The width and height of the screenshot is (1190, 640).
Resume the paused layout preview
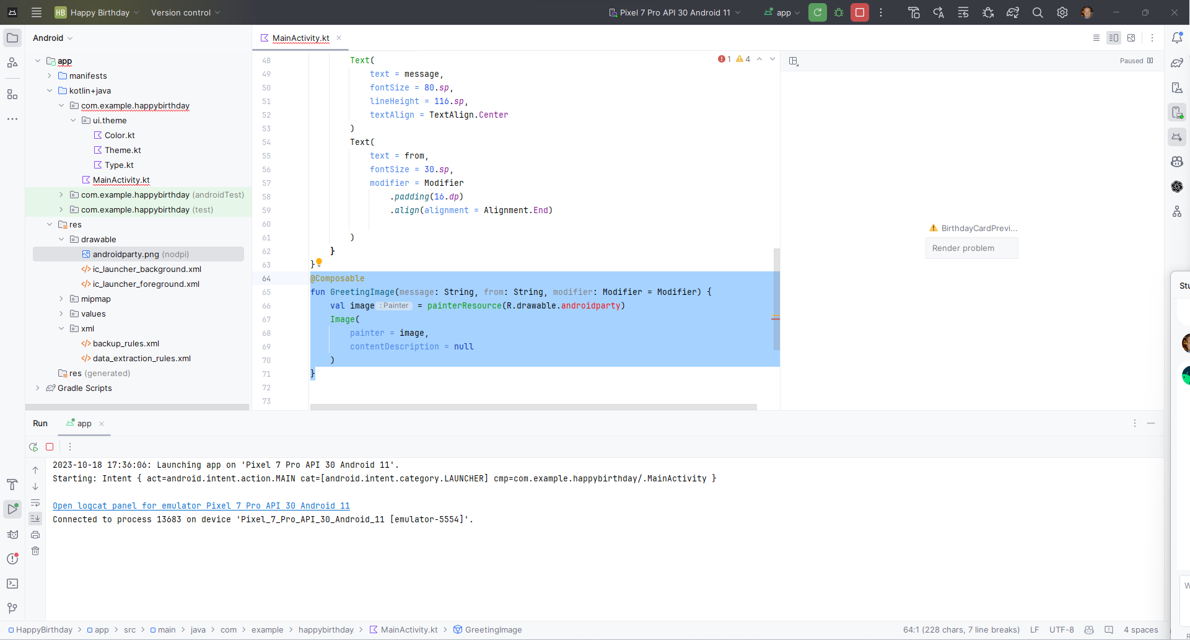point(1151,61)
